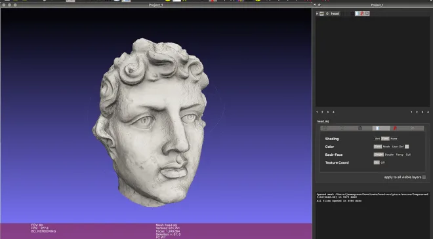Click the BO_RENDERING status text
Viewport: 433px width, 239px height.
[x=44, y=231]
